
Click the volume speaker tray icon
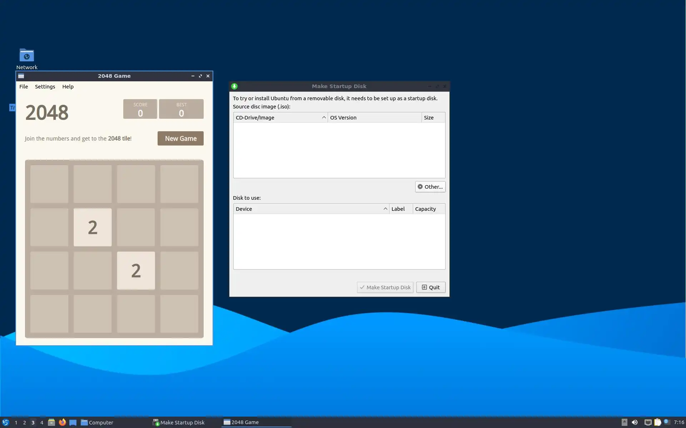[x=635, y=422]
